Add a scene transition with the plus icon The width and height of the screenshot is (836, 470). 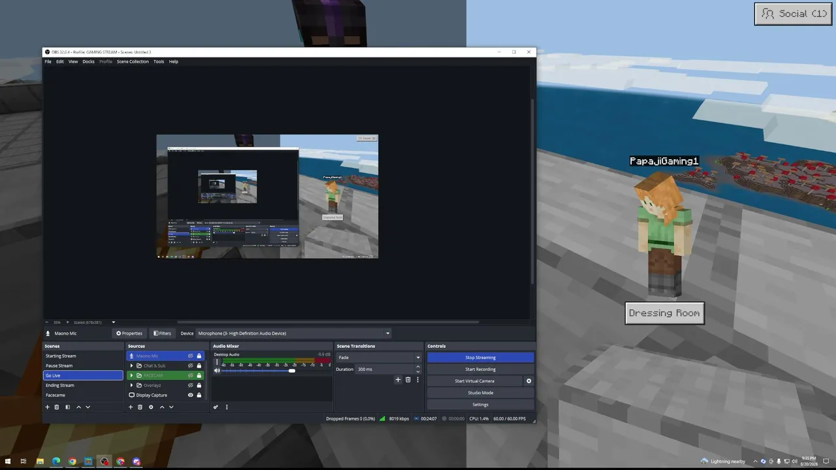pyautogui.click(x=398, y=380)
